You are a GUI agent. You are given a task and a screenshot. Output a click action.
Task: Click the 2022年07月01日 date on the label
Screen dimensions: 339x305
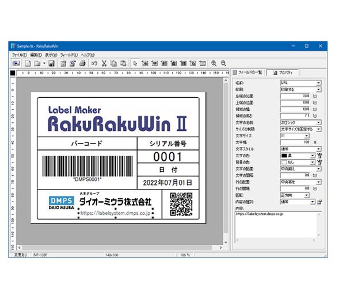point(167,183)
